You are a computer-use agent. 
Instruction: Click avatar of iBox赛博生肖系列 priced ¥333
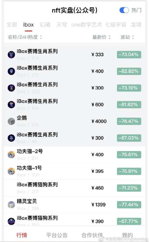11,55
